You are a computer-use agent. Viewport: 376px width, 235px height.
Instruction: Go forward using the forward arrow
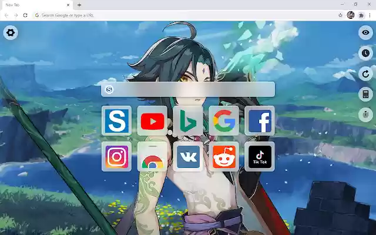pyautogui.click(x=16, y=15)
